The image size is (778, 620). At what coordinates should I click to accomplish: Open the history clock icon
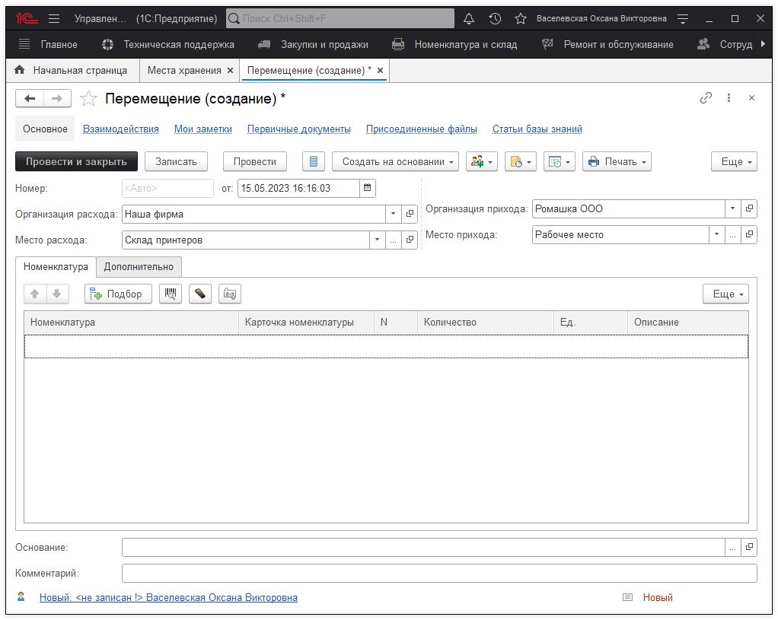(495, 18)
